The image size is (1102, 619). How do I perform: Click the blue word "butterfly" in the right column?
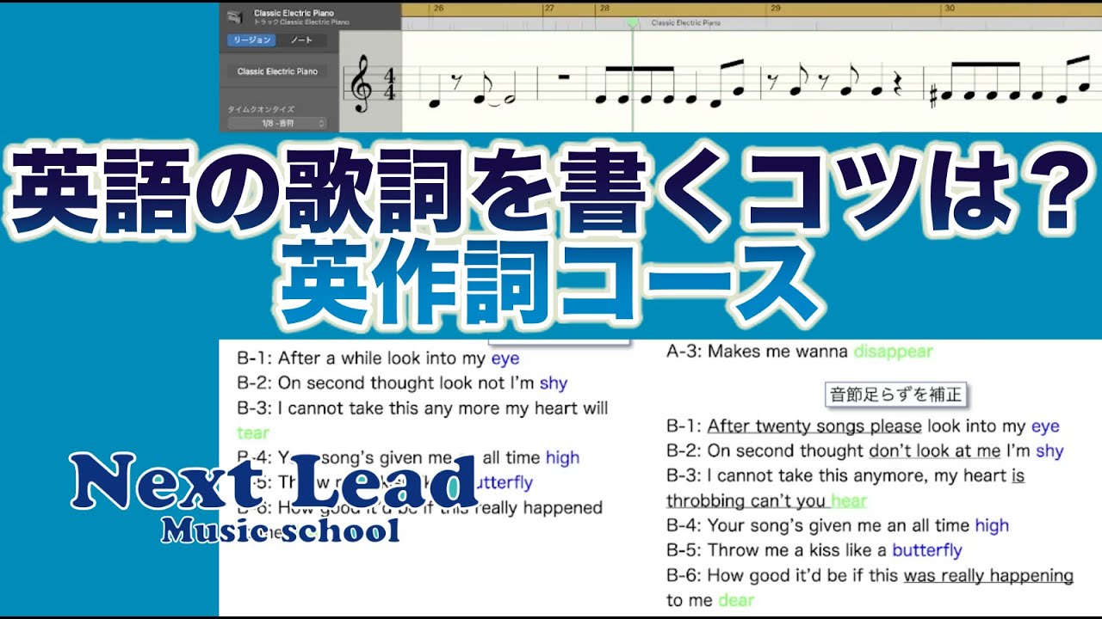pyautogui.click(x=927, y=550)
